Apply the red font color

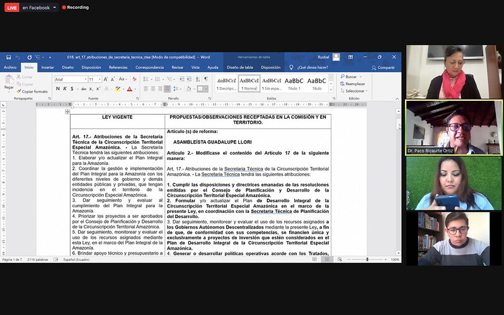pyautogui.click(x=130, y=89)
